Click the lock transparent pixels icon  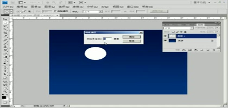(173, 32)
